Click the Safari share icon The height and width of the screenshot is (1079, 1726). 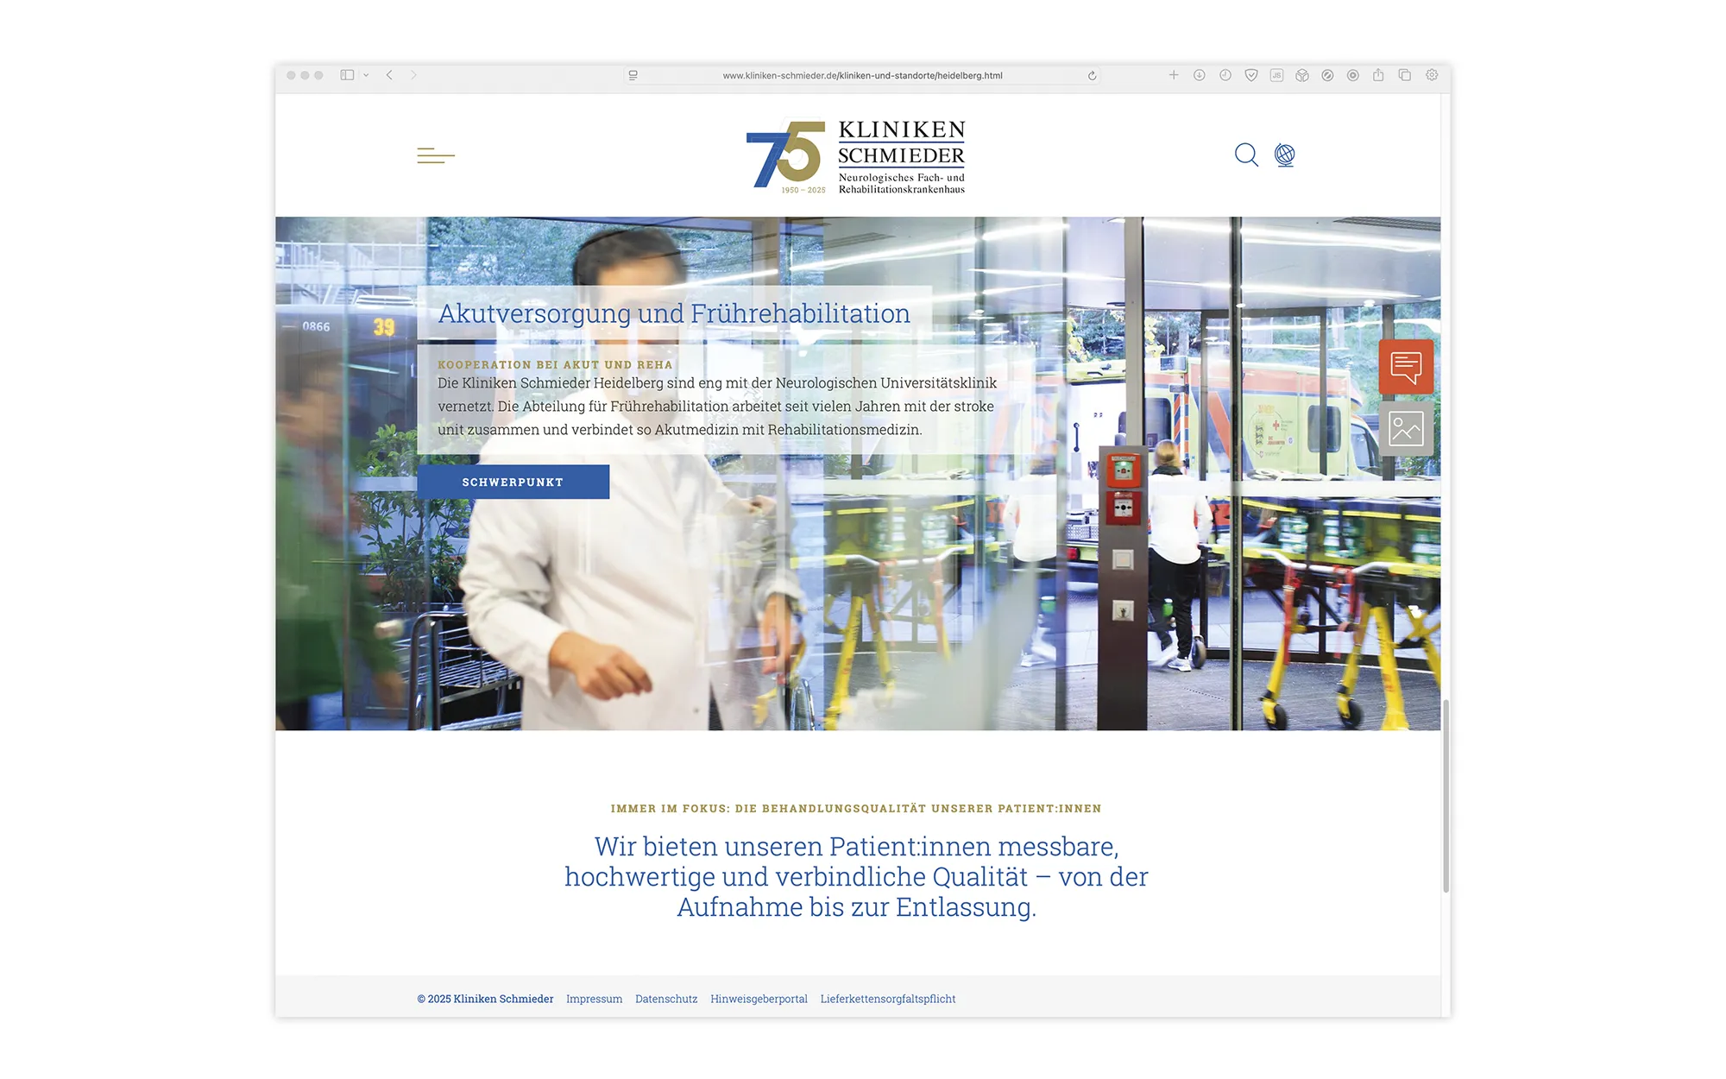(x=1378, y=75)
